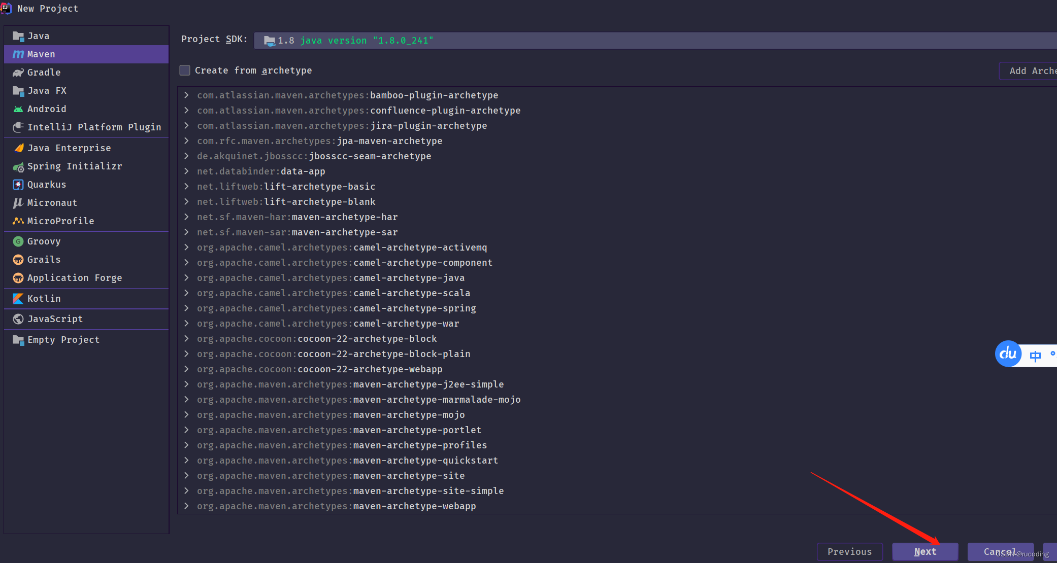Click the Spring Initializr leaf icon
Screen dimensions: 1057x563
[18, 166]
